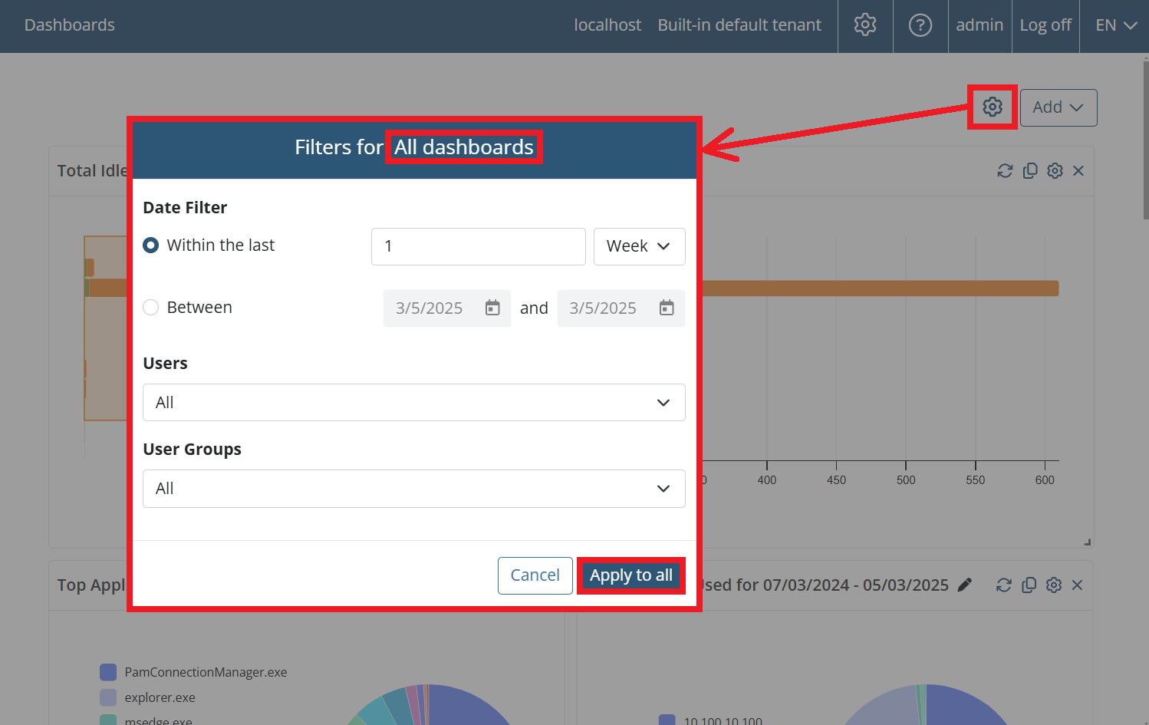The image size is (1149, 725).
Task: Select the 'Within the last' radio option
Action: (x=151, y=246)
